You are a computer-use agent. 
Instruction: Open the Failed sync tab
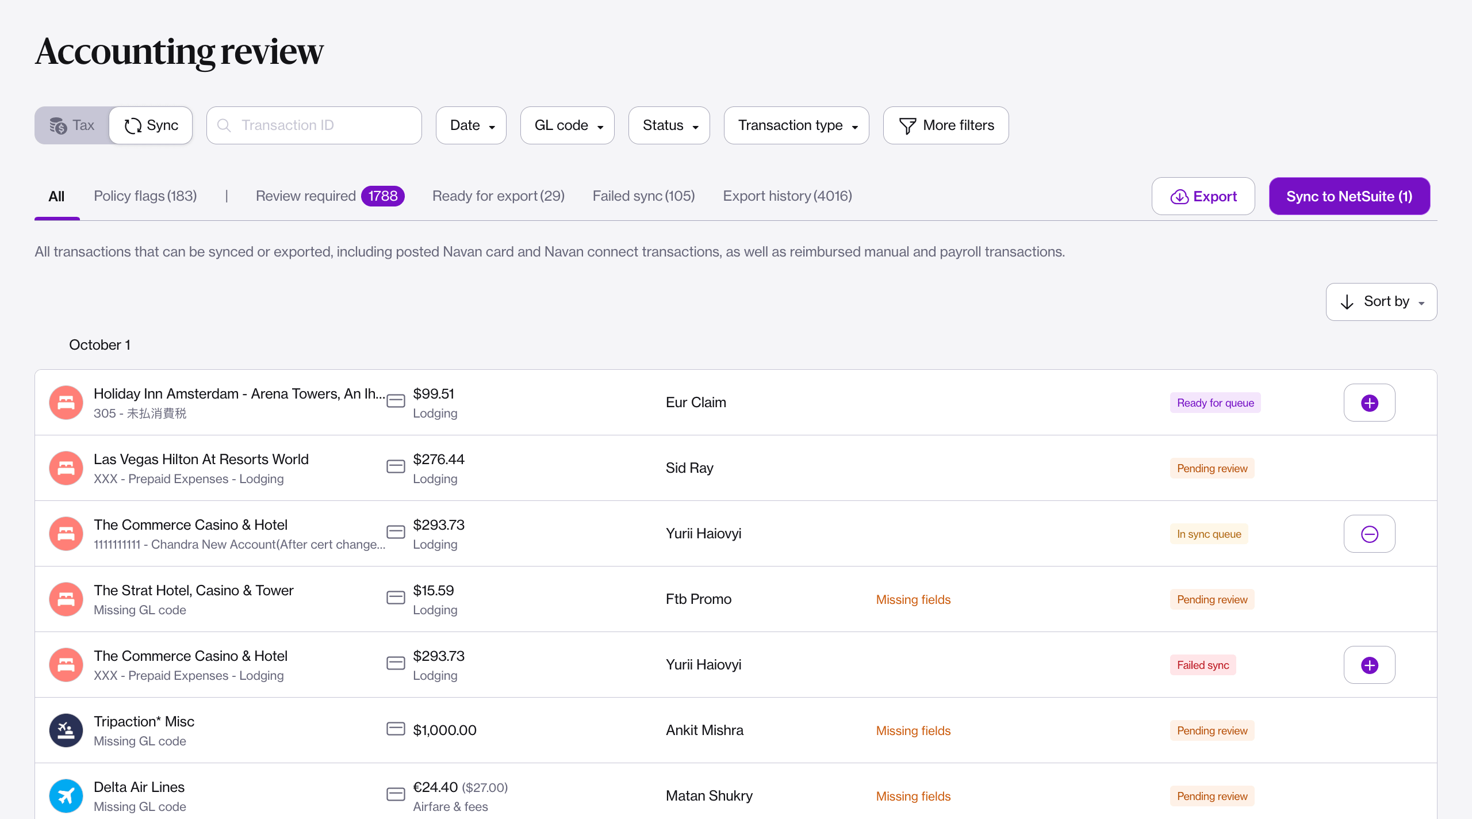(643, 196)
